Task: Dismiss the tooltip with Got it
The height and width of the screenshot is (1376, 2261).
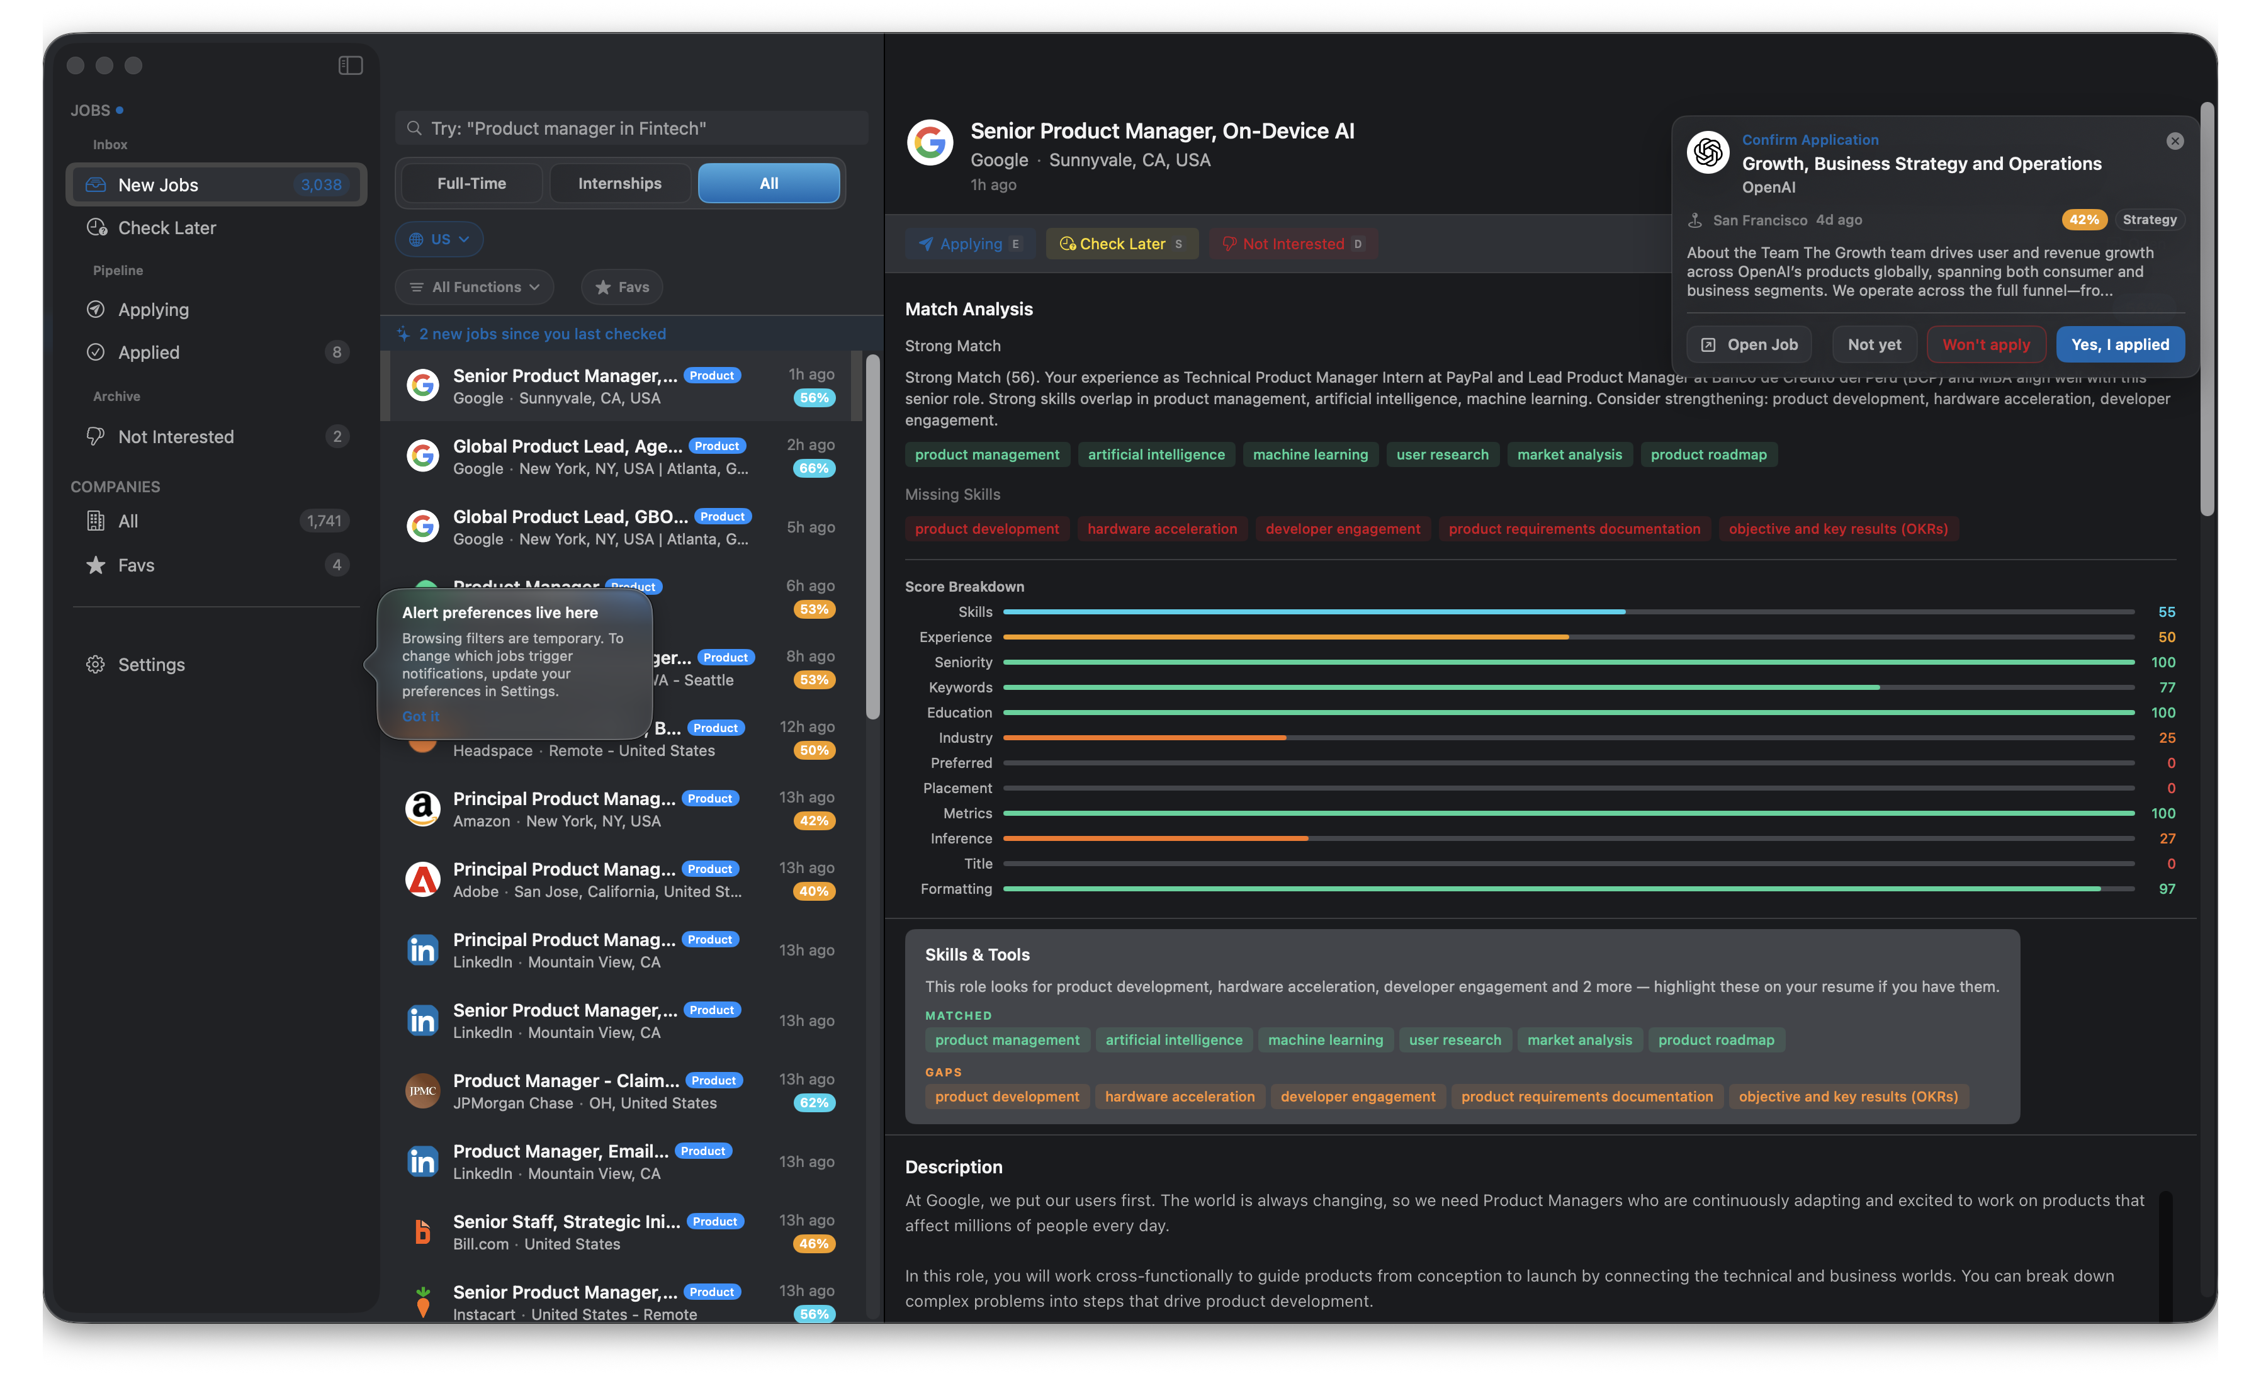Action: (420, 716)
